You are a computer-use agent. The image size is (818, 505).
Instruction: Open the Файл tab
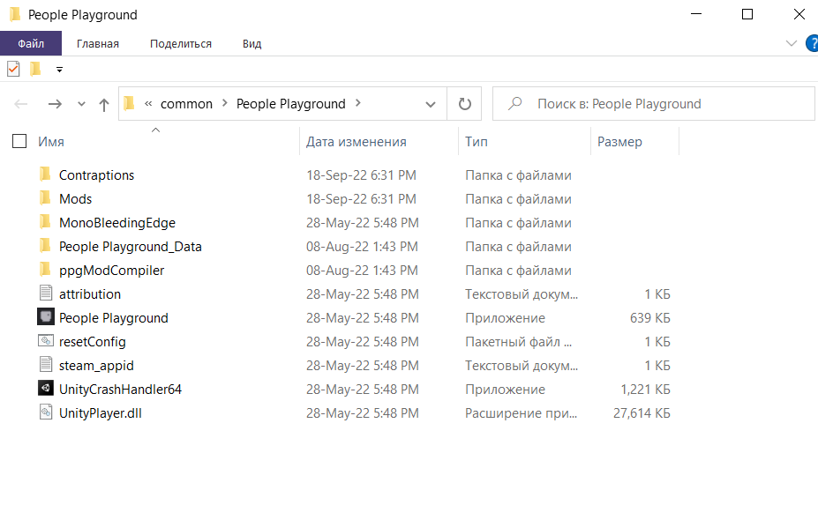click(31, 43)
